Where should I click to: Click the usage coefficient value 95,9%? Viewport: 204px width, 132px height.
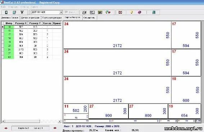[x=135, y=130]
